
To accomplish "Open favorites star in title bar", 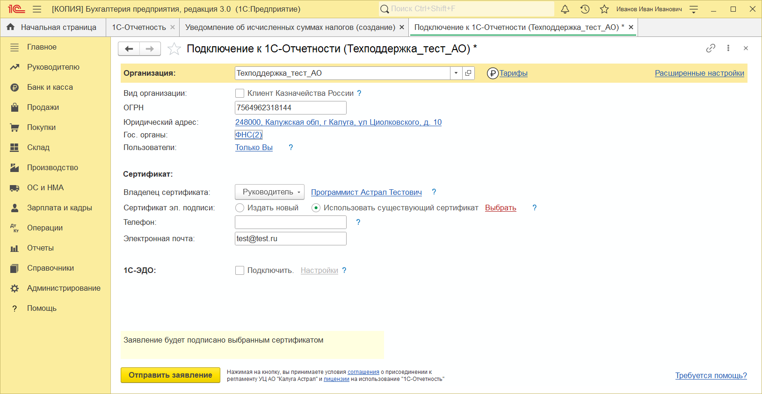I will [604, 9].
